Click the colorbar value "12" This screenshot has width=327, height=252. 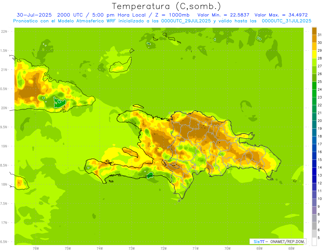[320, 183]
